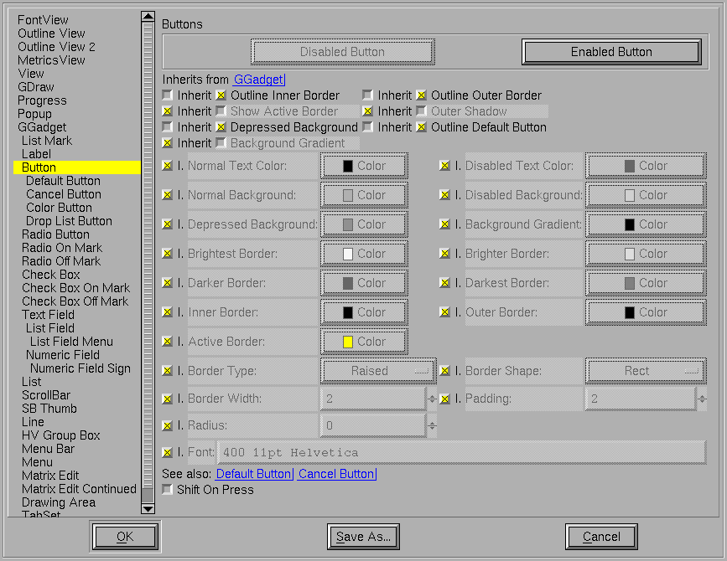This screenshot has width=727, height=561.
Task: Follow the GGadget inherits link
Action: tap(258, 80)
